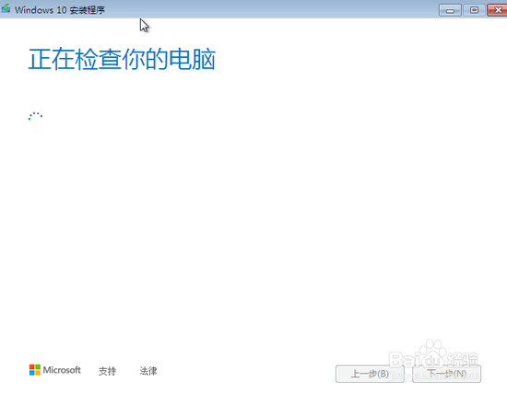Click the heading 正在检查你的电脑
This screenshot has height=393, width=507.
click(122, 60)
